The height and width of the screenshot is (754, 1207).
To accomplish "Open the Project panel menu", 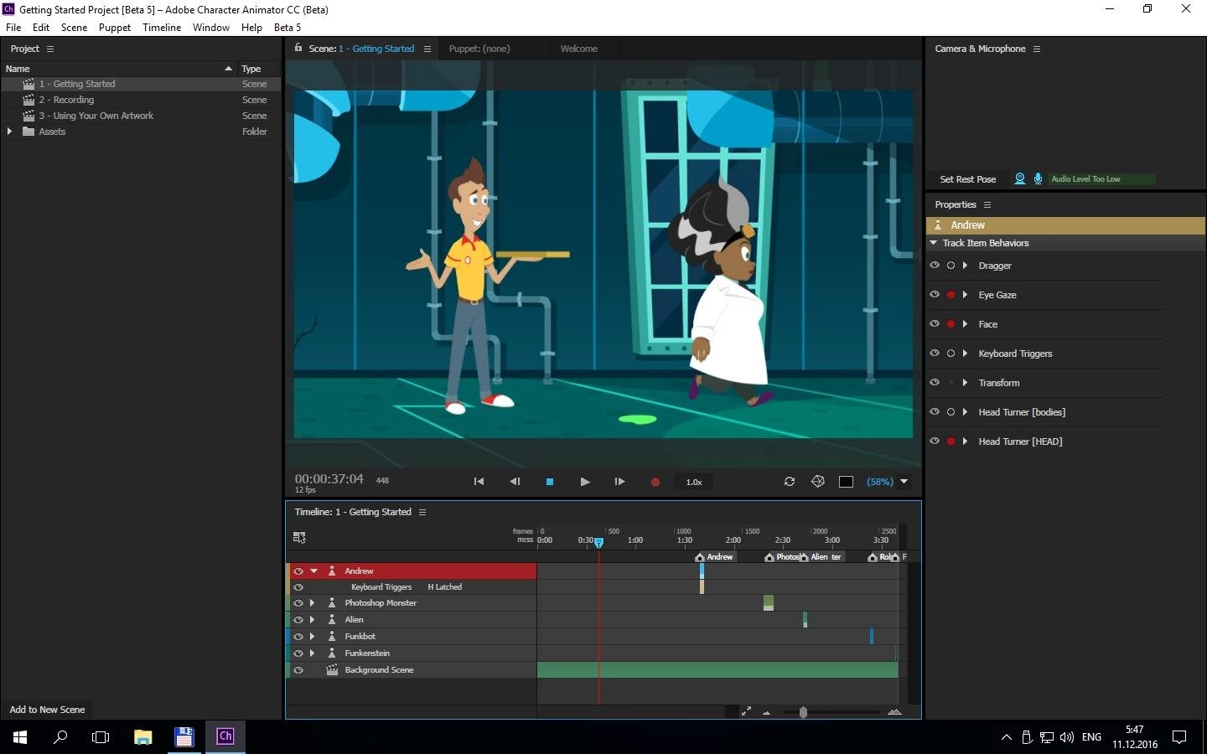I will coord(50,49).
